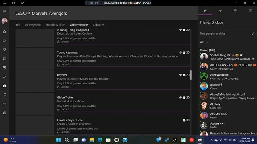
Task: Open the Globe Trotter achievement
Action: pyautogui.click(x=102, y=104)
